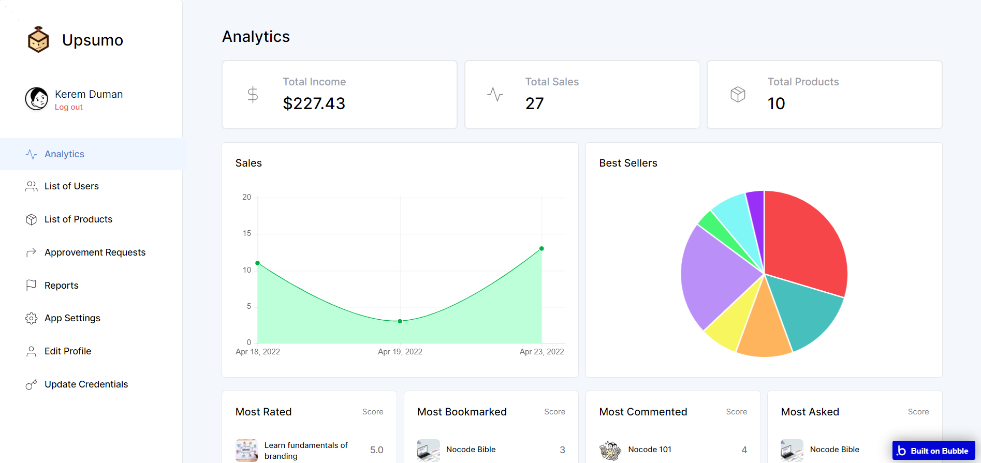This screenshot has width=981, height=463.
Task: Click the Apr 23, 2022 data point
Action: point(541,249)
